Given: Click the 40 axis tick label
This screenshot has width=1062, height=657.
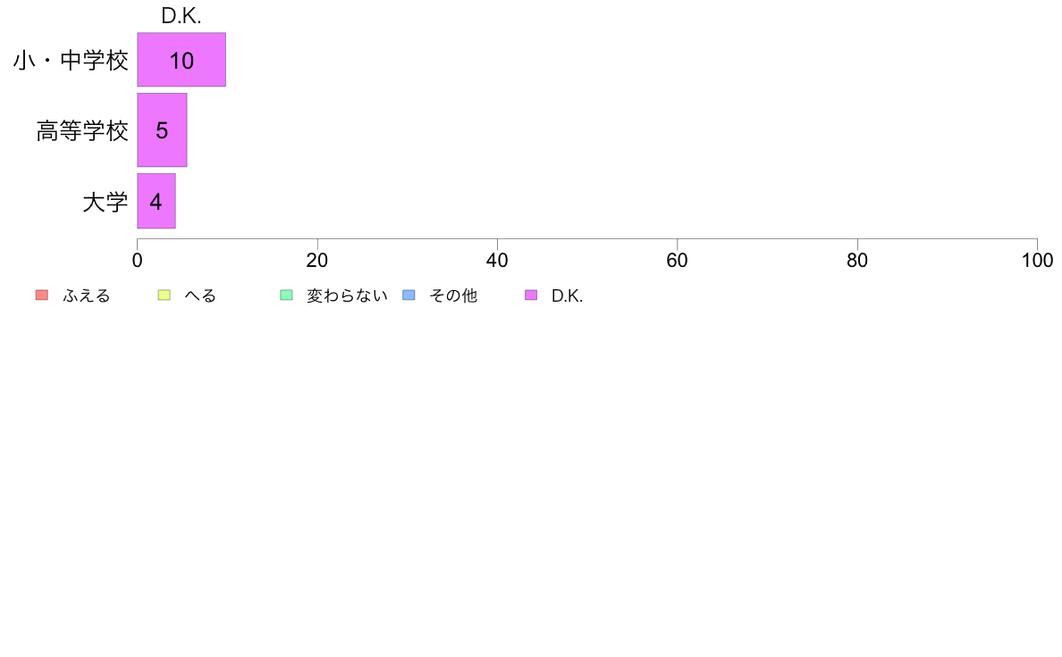Looking at the screenshot, I should [497, 261].
